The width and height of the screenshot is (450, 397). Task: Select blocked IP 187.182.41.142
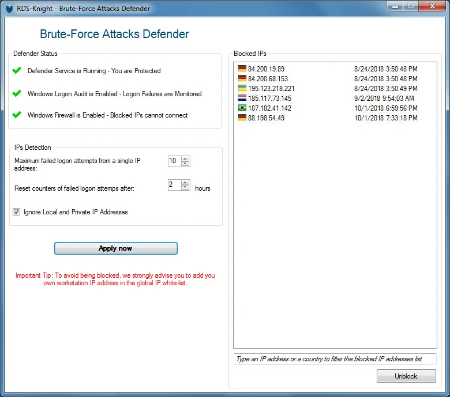pyautogui.click(x=269, y=108)
